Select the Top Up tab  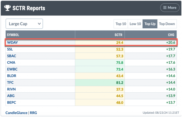150,24
